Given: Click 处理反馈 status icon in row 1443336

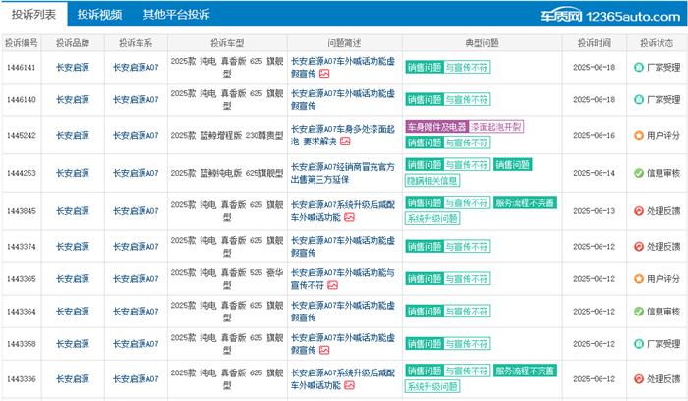Looking at the screenshot, I should (x=639, y=379).
